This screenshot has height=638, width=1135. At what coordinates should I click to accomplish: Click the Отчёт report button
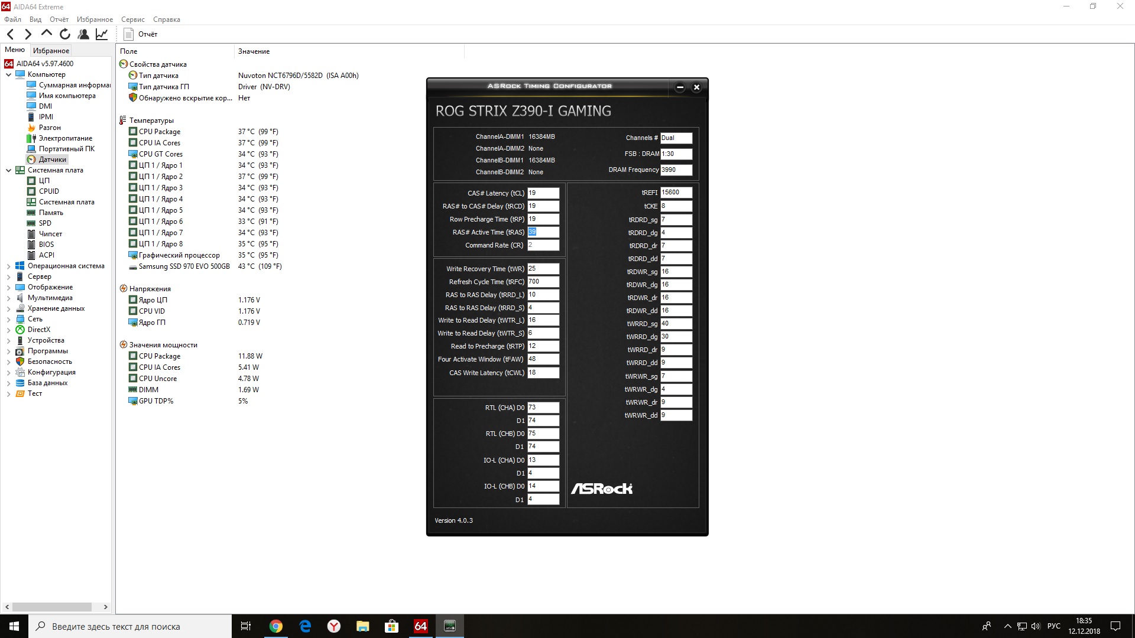pos(141,34)
